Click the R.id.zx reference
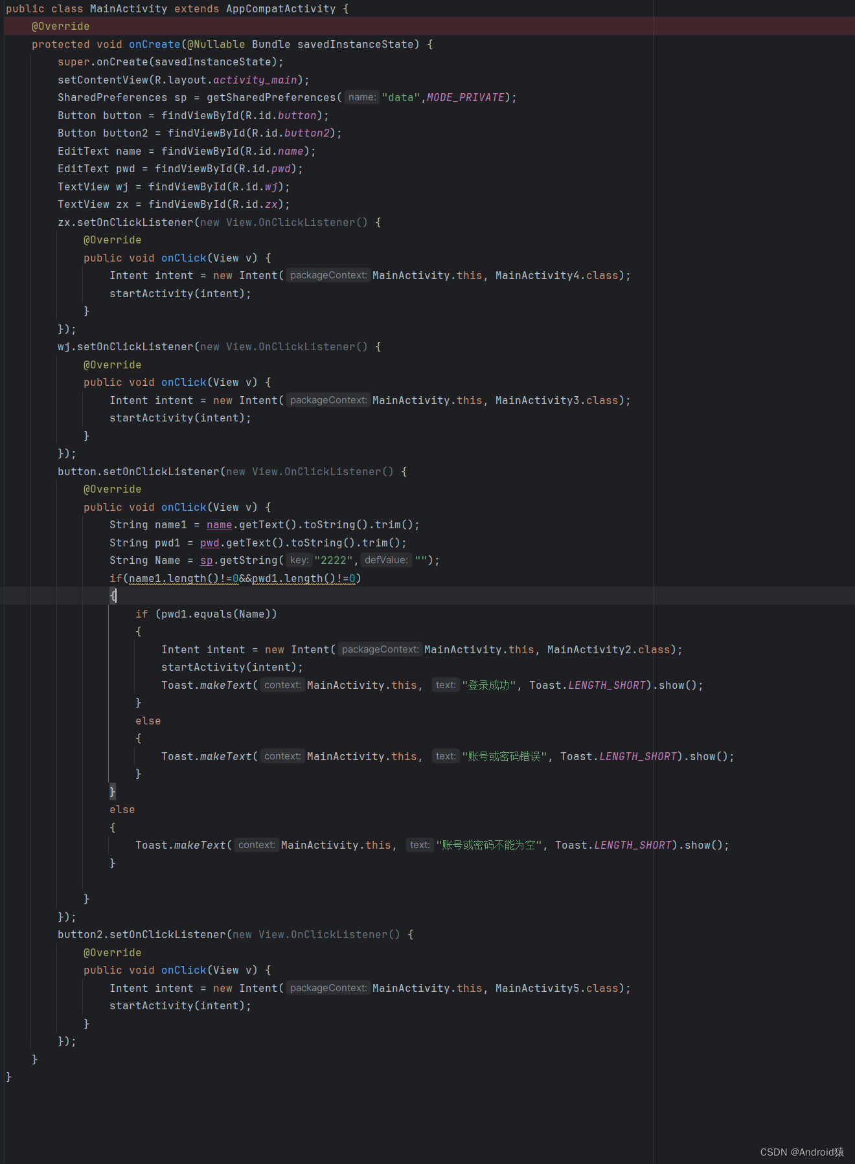The width and height of the screenshot is (855, 1164). pos(255,205)
